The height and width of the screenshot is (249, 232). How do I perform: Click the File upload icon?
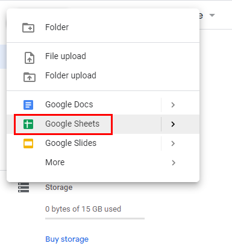pyautogui.click(x=30, y=58)
